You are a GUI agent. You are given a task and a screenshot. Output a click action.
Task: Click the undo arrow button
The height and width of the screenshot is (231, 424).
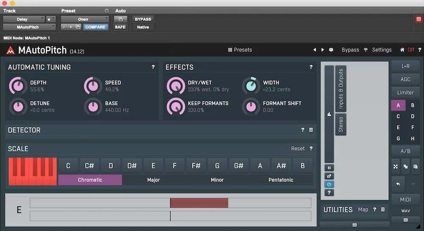pos(398,184)
